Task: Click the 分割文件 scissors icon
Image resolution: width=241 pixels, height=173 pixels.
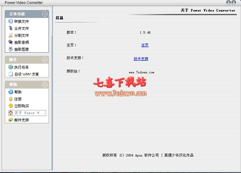Action: 11,35
